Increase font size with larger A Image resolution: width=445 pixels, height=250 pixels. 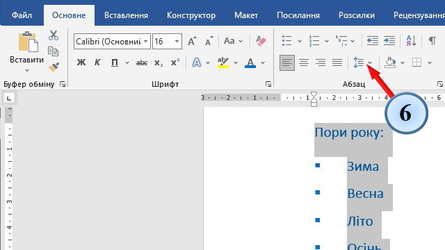tap(192, 42)
